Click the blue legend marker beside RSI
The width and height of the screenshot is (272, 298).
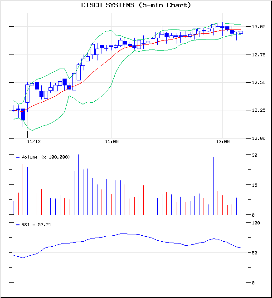tap(18, 225)
